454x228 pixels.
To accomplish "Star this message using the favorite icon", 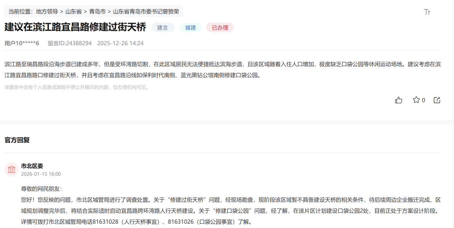I will [416, 100].
